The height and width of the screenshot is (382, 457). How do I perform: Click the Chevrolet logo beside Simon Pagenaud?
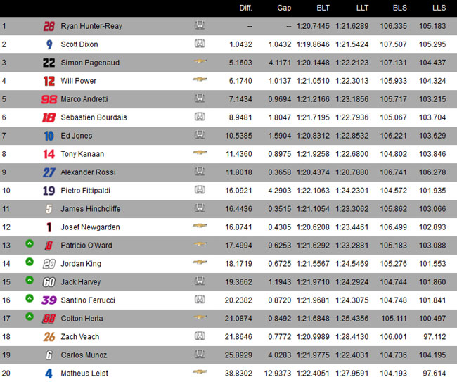coord(200,61)
